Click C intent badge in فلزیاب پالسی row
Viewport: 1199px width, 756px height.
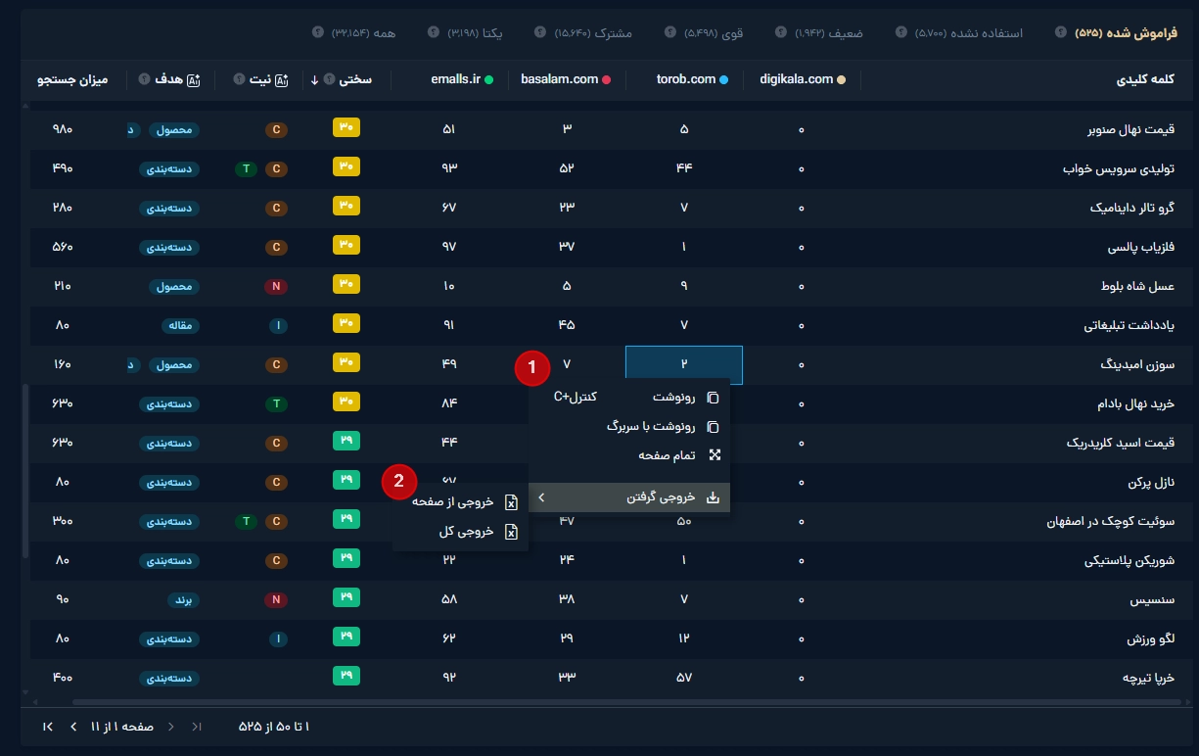(277, 248)
